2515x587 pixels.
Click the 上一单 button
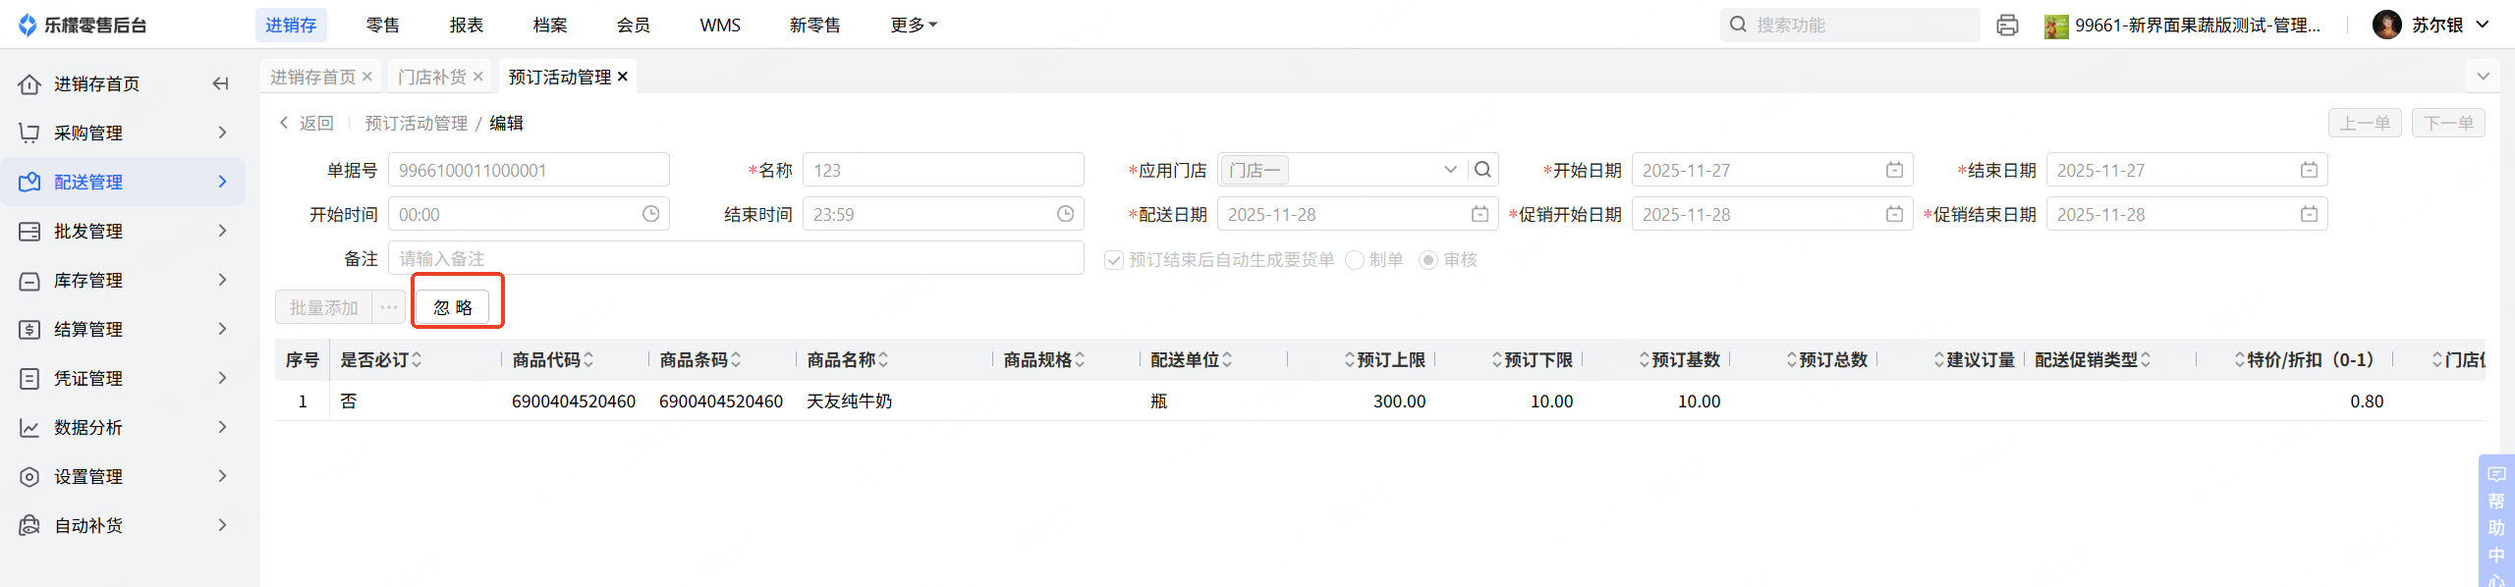2365,123
